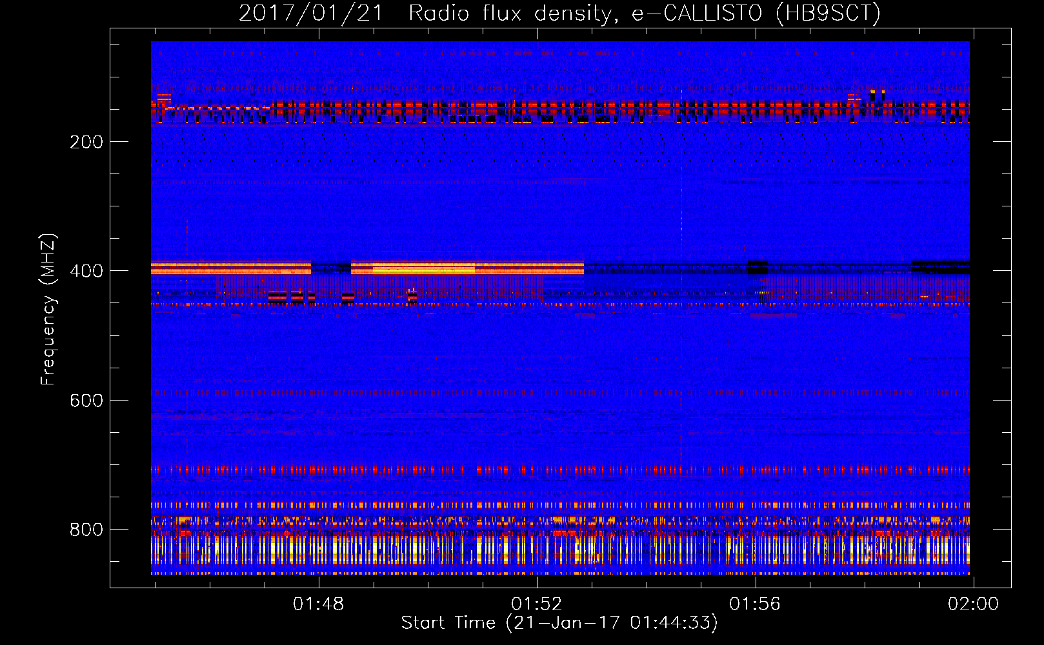Click the 600 frequency tick label

[x=86, y=401]
